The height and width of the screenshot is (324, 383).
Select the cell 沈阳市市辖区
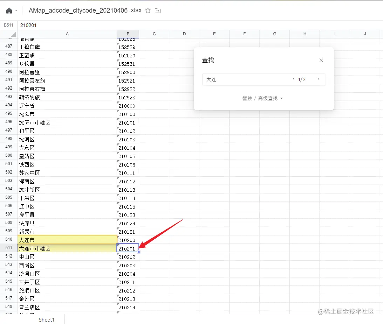67,122
